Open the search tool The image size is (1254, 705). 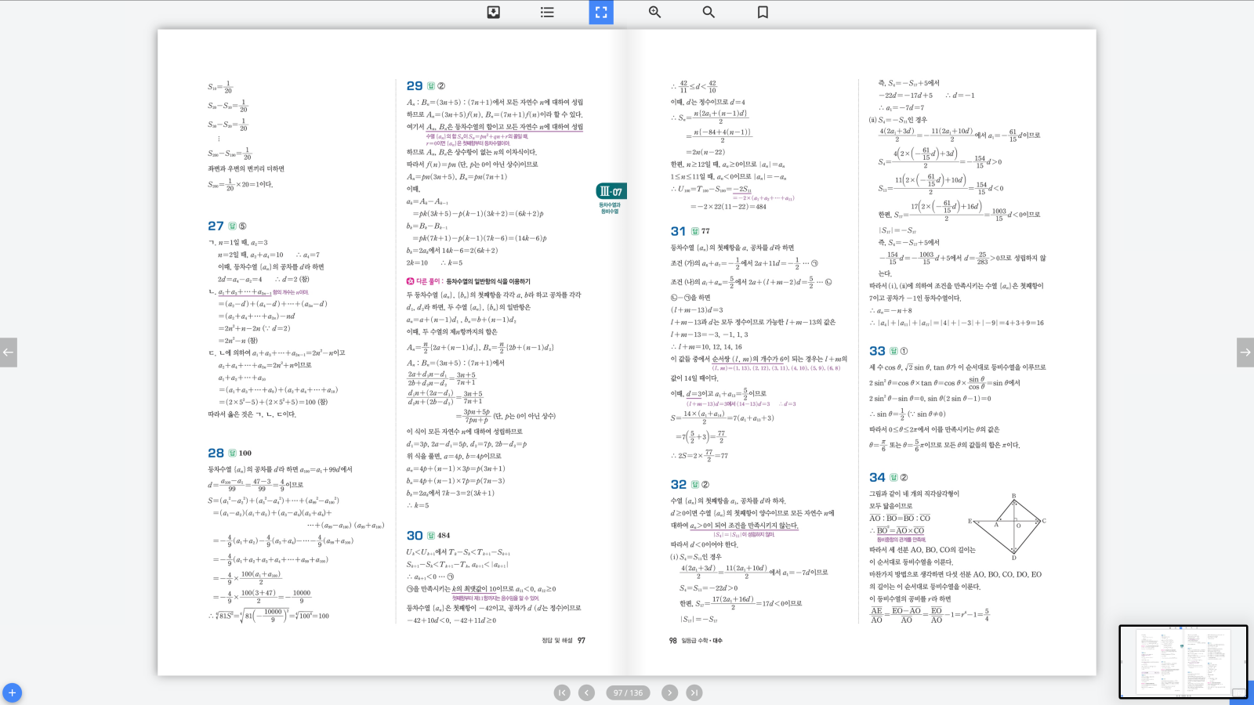[x=709, y=12]
